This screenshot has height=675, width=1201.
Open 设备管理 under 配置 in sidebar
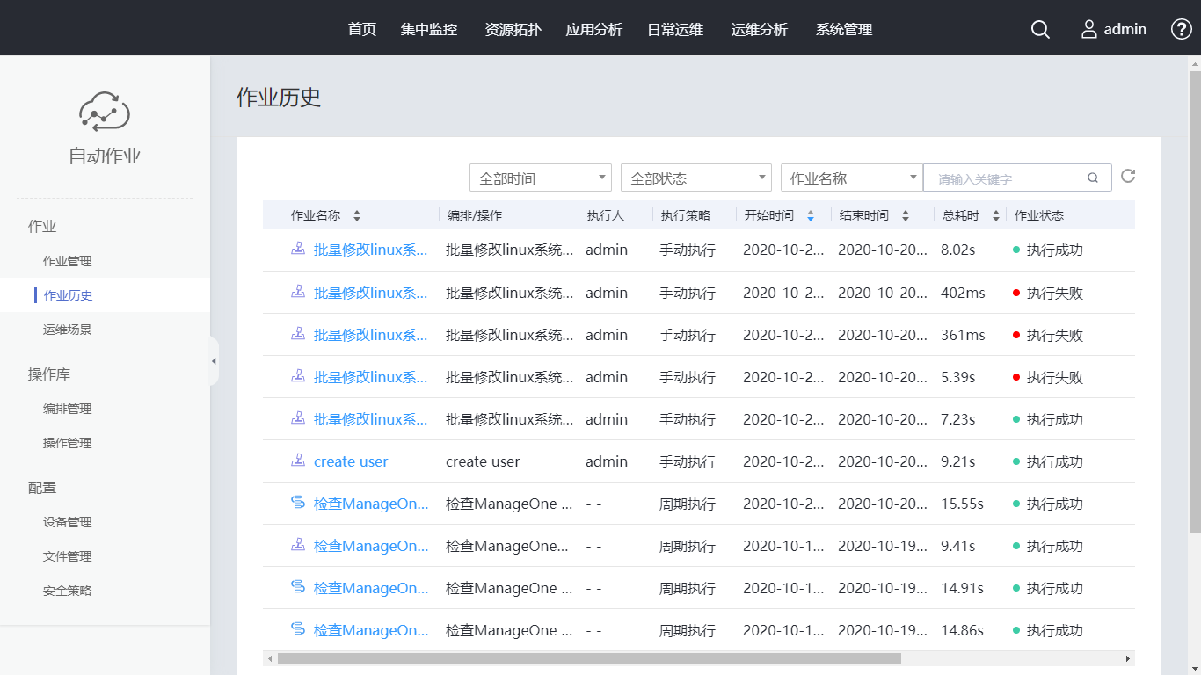click(x=67, y=522)
